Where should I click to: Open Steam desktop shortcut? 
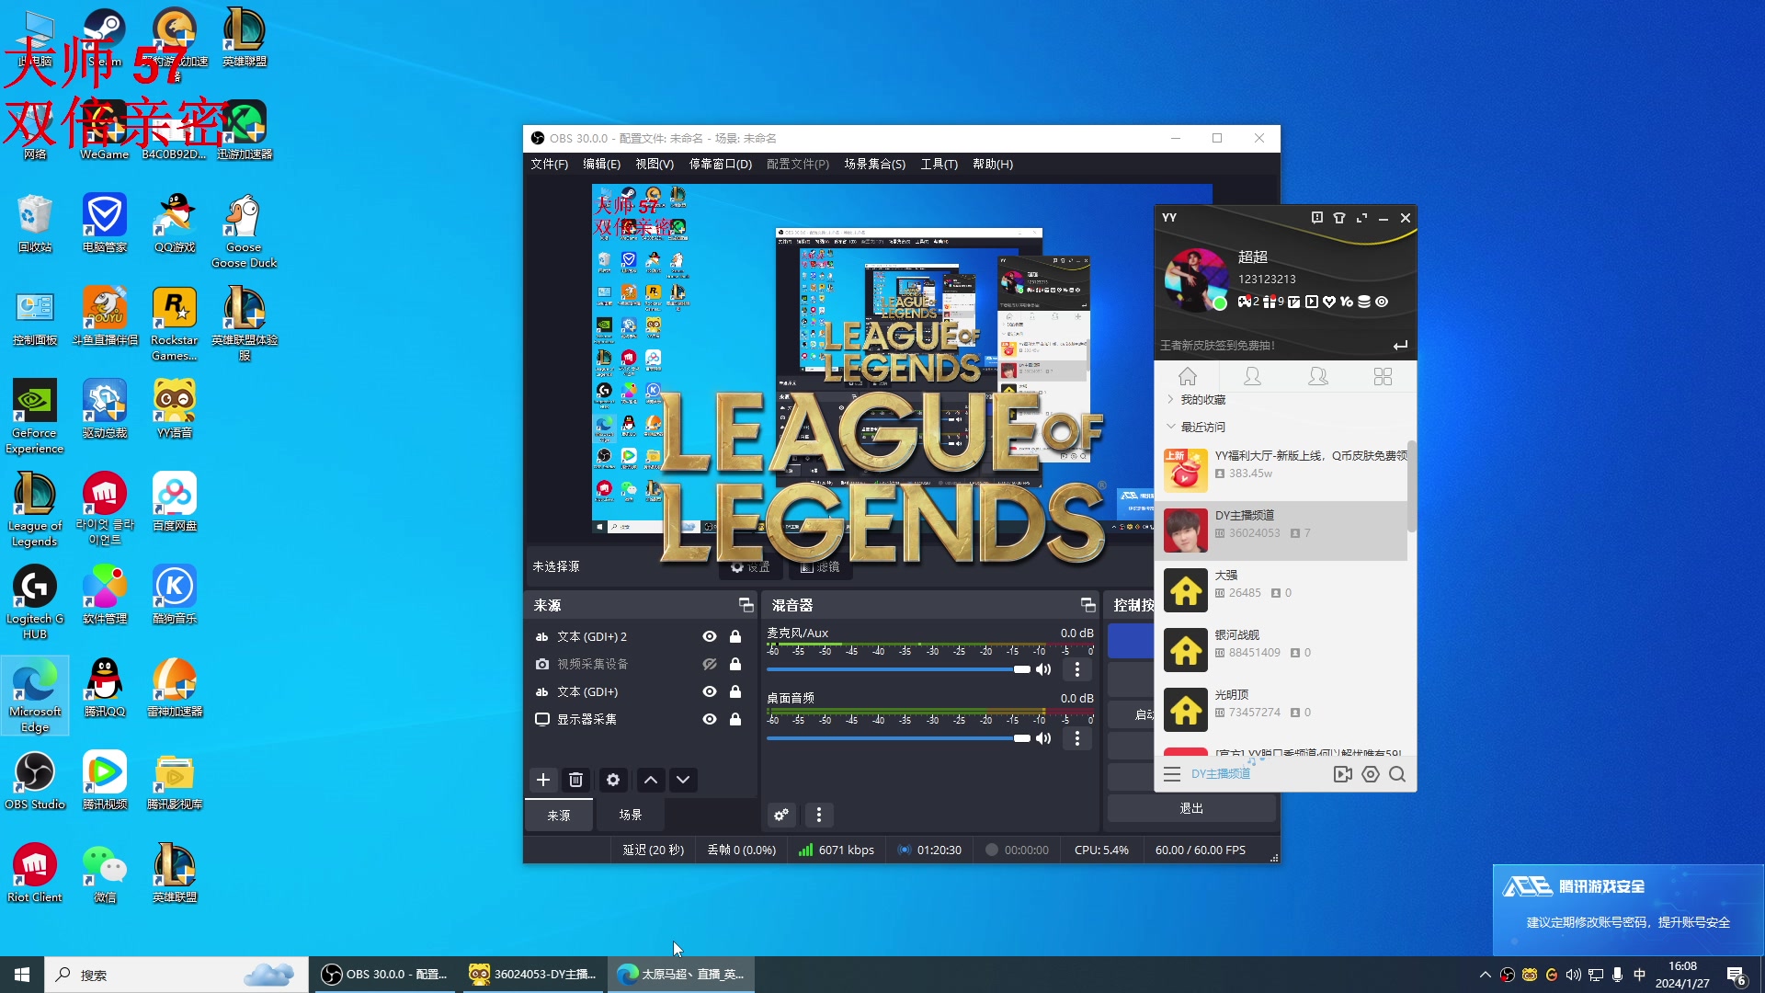tap(104, 39)
